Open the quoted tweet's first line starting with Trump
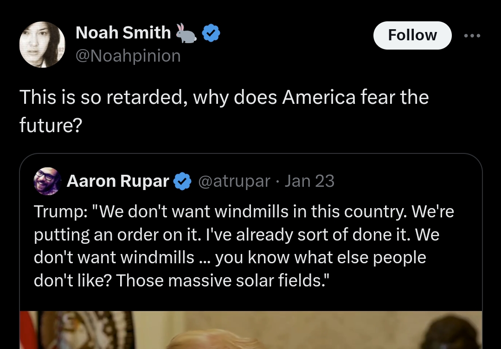 coord(244,212)
